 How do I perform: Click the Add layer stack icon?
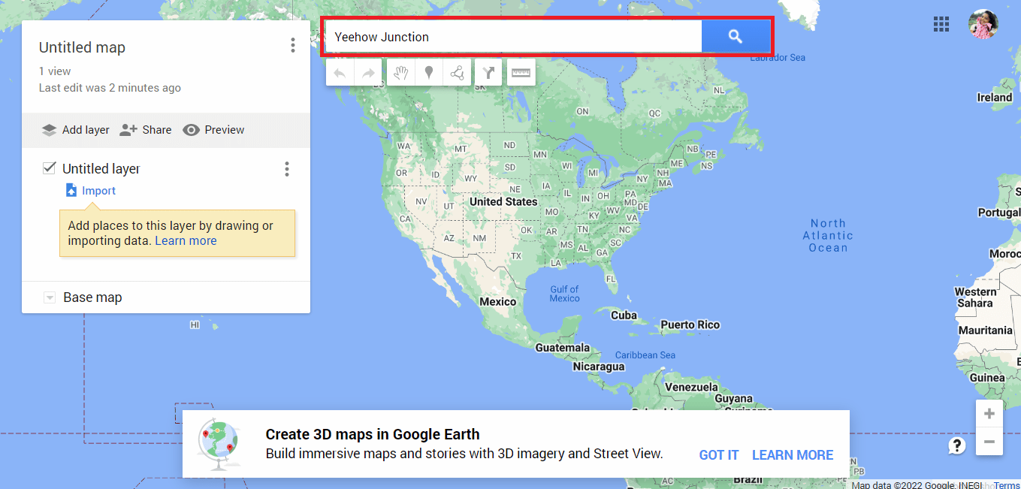tap(49, 130)
